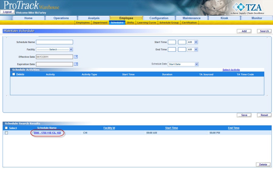Open the Analysis tab
273x170 pixels.
point(94,18)
